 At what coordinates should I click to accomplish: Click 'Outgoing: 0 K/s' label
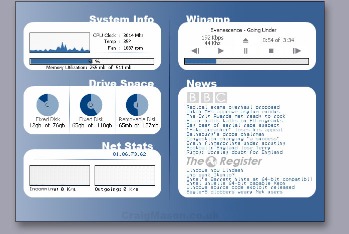pyautogui.click(x=117, y=189)
